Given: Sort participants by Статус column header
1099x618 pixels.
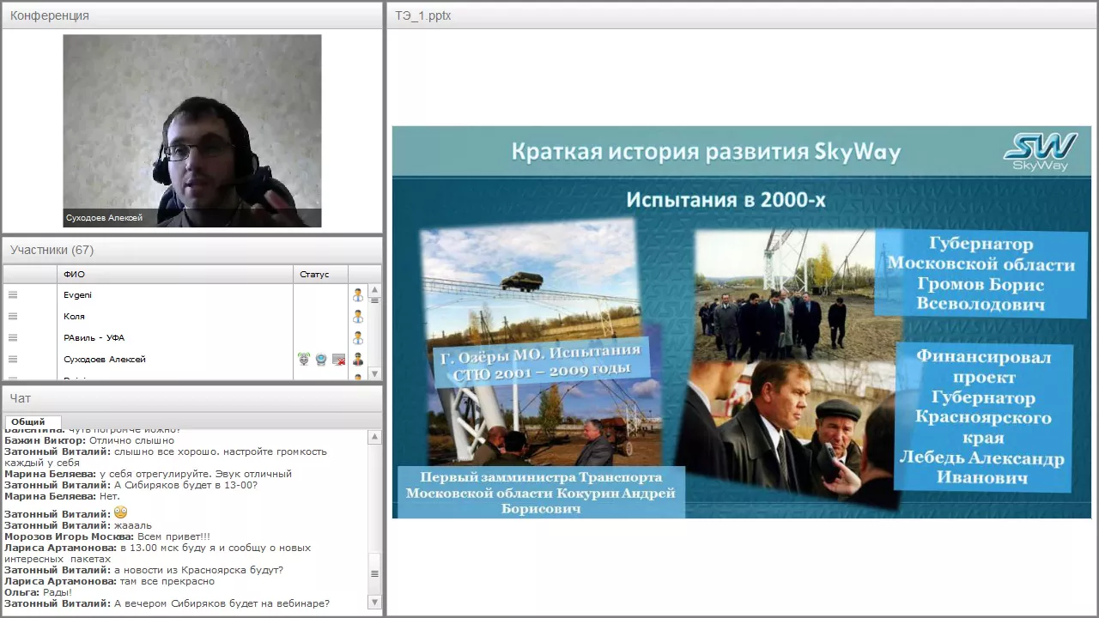Looking at the screenshot, I should 321,275.
